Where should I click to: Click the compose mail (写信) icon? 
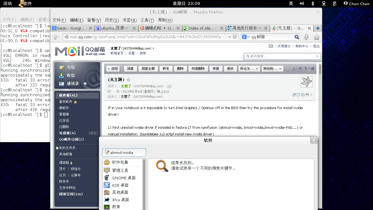[61, 67]
